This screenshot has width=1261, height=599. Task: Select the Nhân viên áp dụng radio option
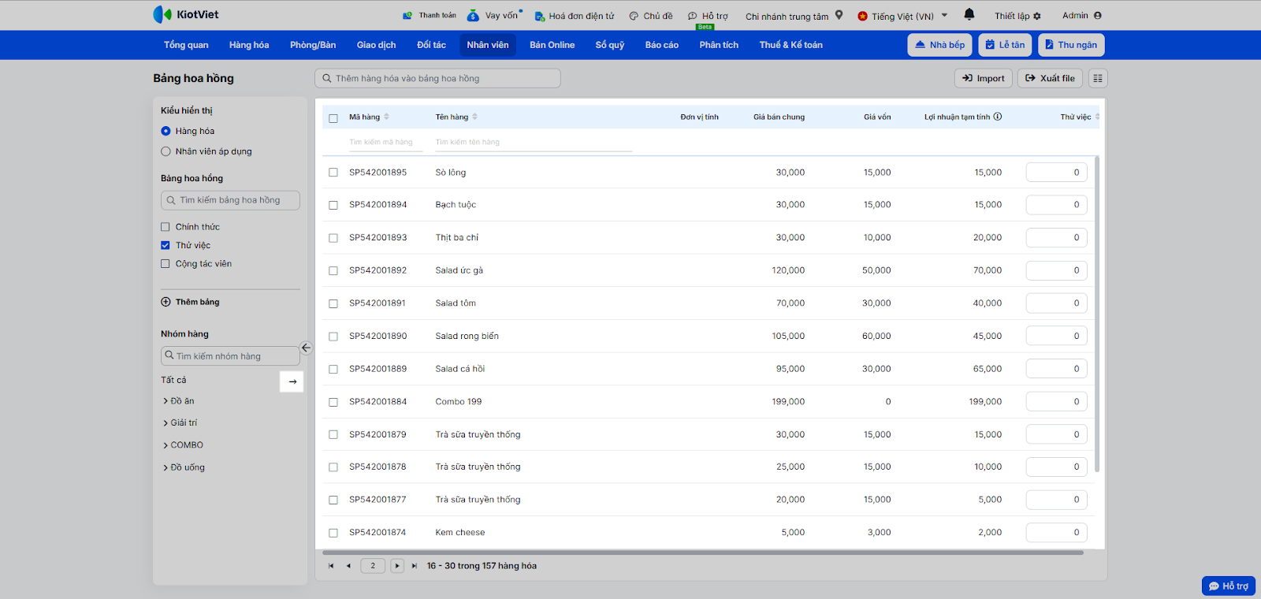point(166,151)
